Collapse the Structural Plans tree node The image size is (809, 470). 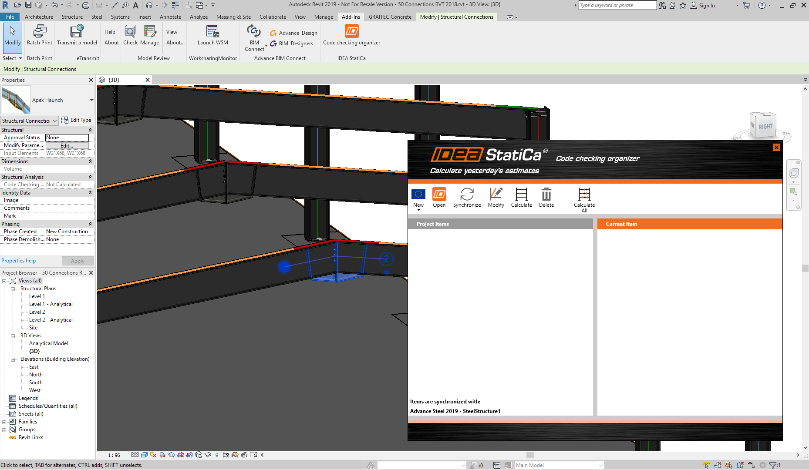[13, 289]
